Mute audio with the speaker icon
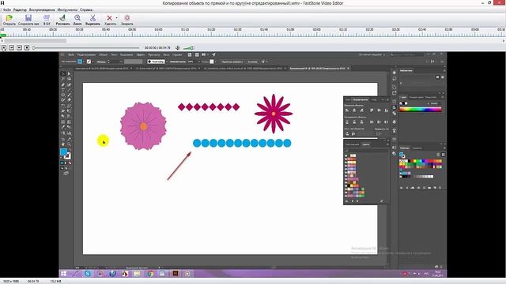Image resolution: width=506 pixels, height=284 pixels. pyautogui.click(x=177, y=47)
